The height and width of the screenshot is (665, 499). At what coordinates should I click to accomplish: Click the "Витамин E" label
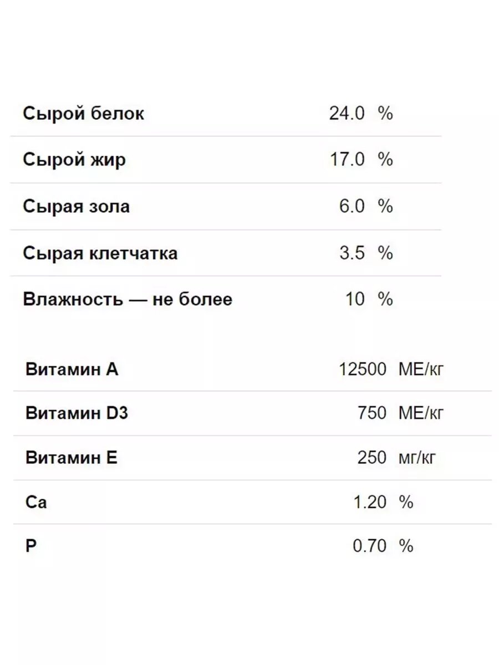coord(71,458)
